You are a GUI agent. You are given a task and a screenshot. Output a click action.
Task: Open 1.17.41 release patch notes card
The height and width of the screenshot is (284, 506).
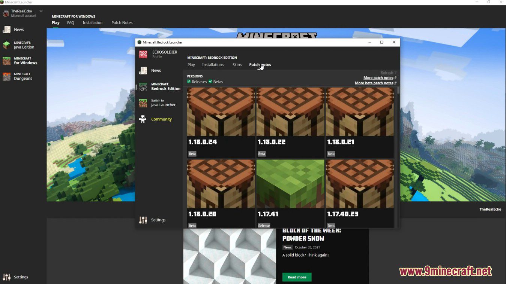pos(290,193)
